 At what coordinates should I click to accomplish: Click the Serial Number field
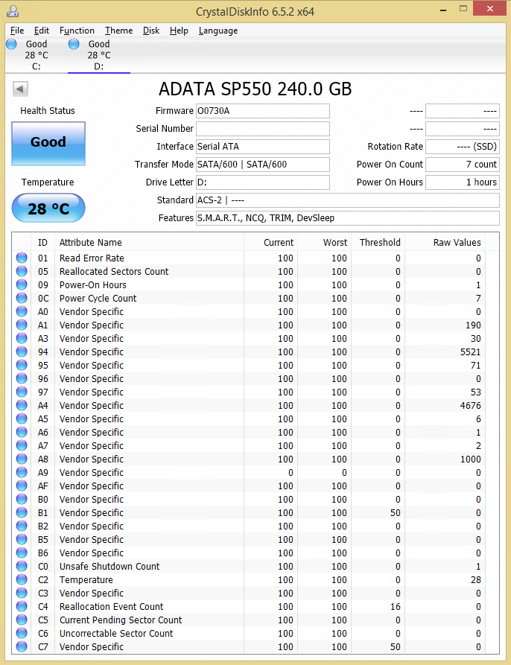pyautogui.click(x=262, y=129)
